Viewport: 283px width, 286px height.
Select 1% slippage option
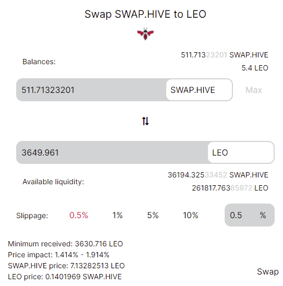(117, 215)
